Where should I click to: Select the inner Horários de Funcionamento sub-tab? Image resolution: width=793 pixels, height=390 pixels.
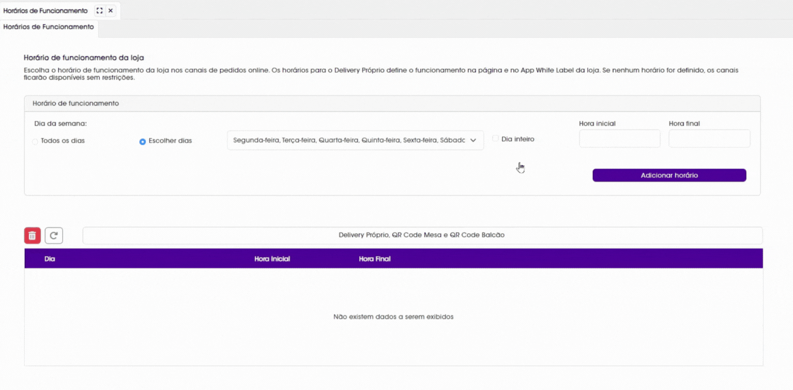49,27
